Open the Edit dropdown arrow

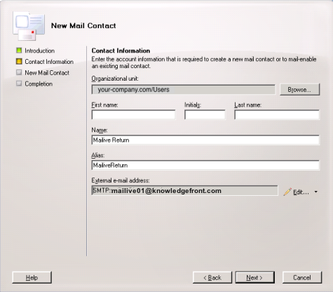point(316,192)
